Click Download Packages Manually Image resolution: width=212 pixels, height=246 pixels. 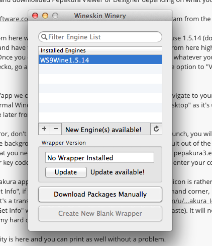pos(100,194)
